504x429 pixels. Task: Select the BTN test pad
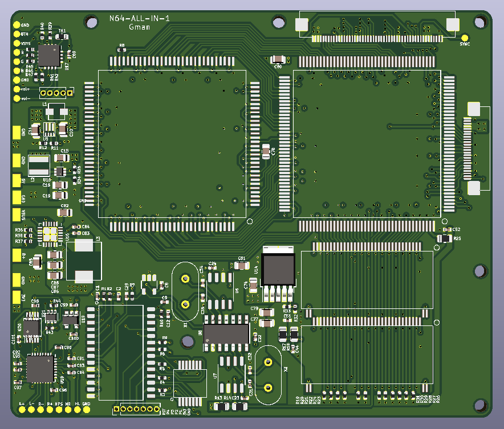coord(17,34)
